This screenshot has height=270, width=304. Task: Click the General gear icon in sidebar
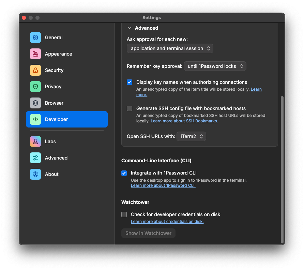click(x=35, y=37)
